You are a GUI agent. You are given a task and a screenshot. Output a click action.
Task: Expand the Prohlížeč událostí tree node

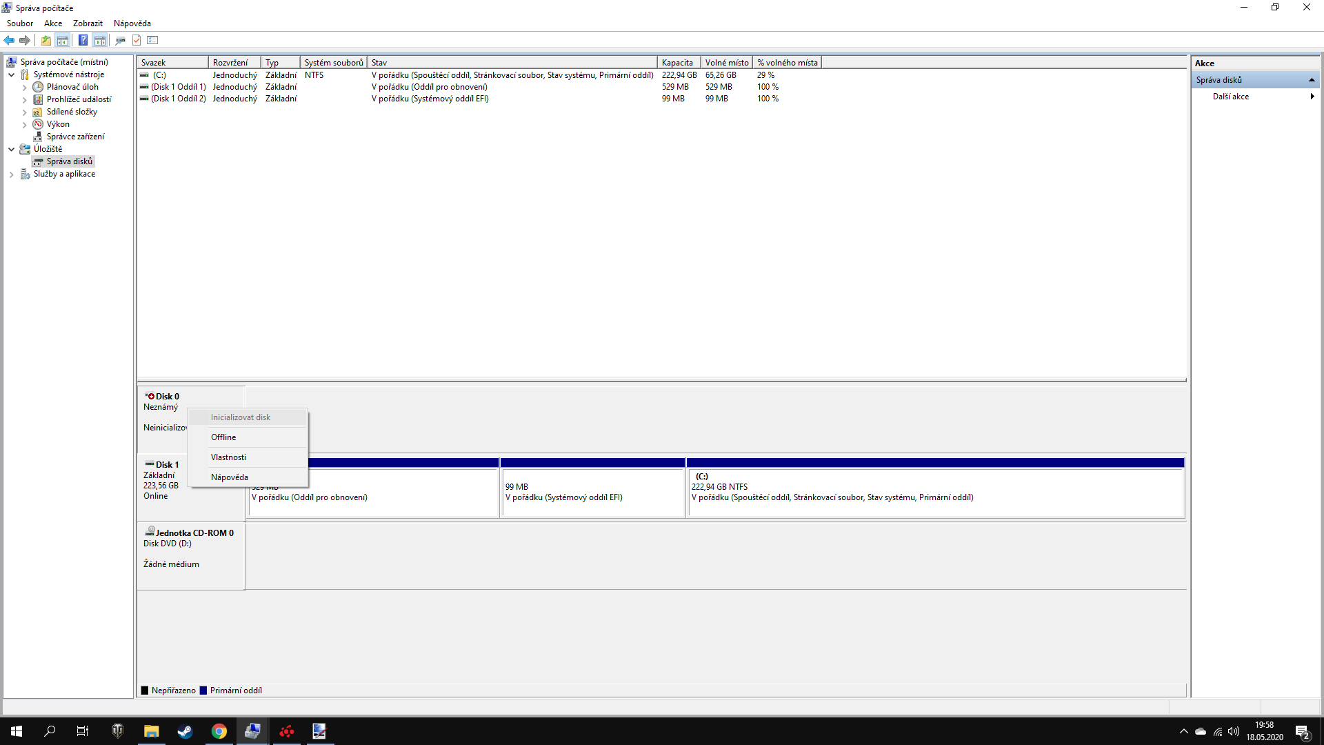[x=25, y=100]
